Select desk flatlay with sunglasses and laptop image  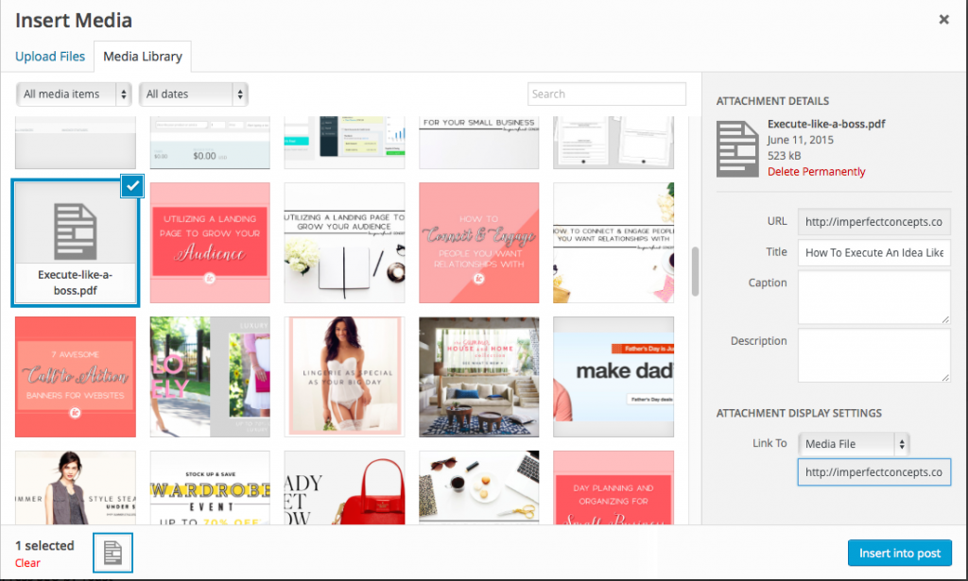[x=479, y=487]
